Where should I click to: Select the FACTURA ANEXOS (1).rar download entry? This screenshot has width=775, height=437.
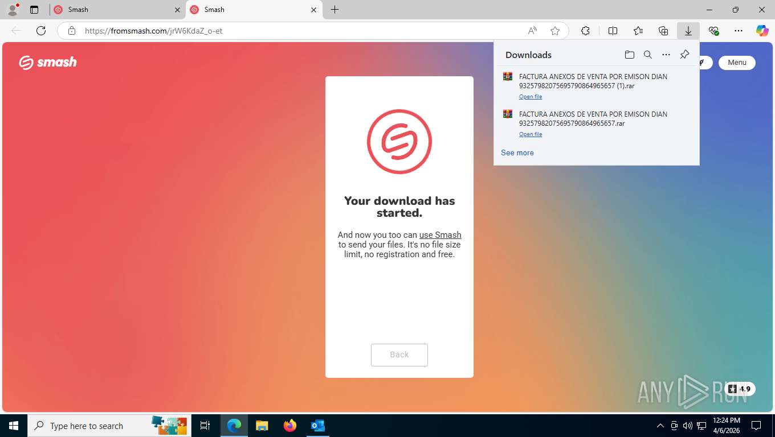(597, 86)
